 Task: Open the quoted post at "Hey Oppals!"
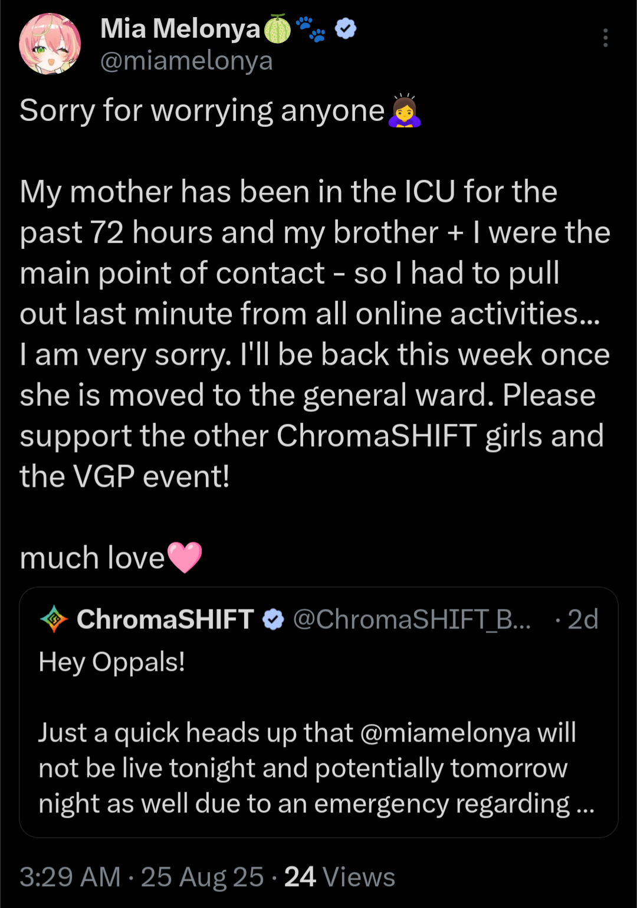click(112, 662)
